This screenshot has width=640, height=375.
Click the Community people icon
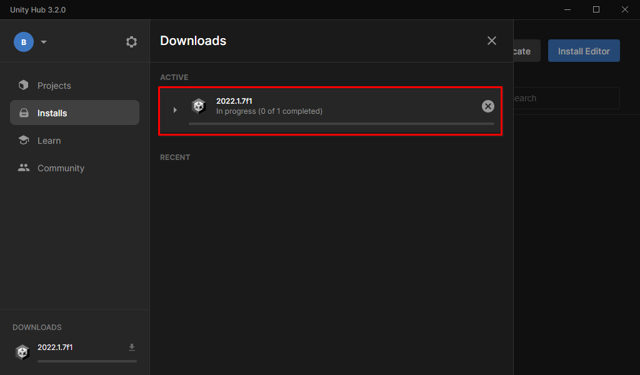point(24,167)
